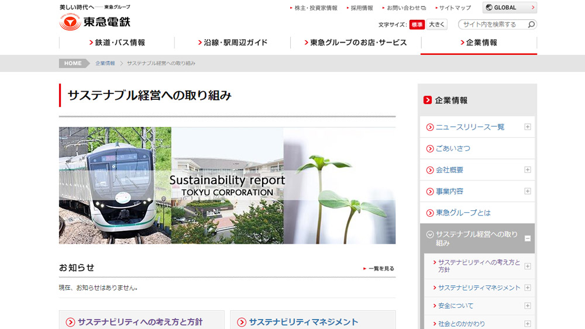Collapse the サステナブル経営への取り組み sidebar section
The width and height of the screenshot is (585, 329).
(528, 238)
